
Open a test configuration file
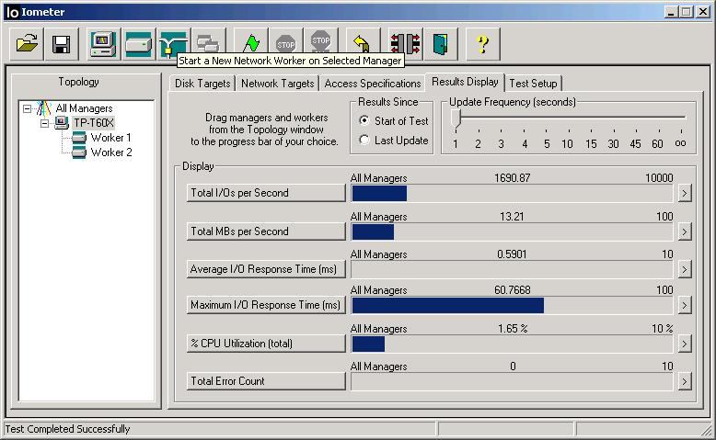pos(27,44)
